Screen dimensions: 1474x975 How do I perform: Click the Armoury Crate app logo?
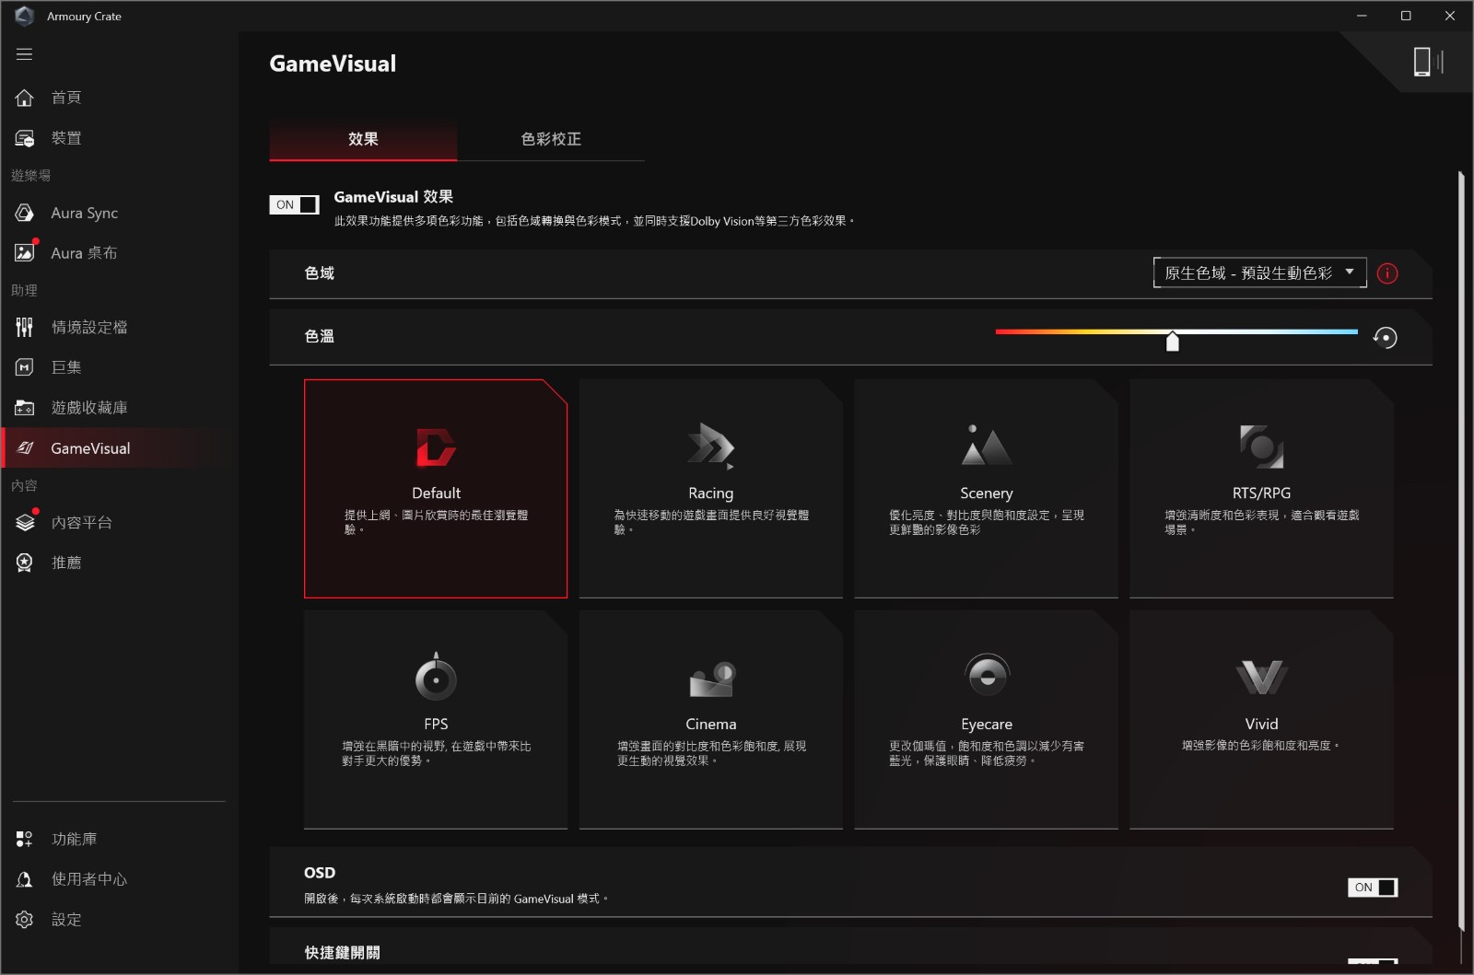click(24, 16)
